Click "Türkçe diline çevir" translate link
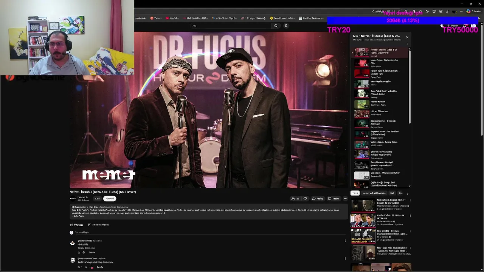Image resolution: width=484 pixels, height=272 pixels. coord(86,248)
